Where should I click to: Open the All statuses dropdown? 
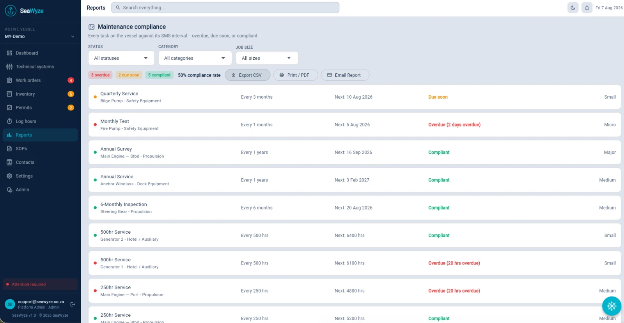(x=121, y=58)
